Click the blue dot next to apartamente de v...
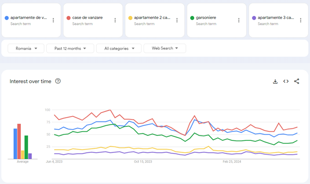 coord(7,18)
